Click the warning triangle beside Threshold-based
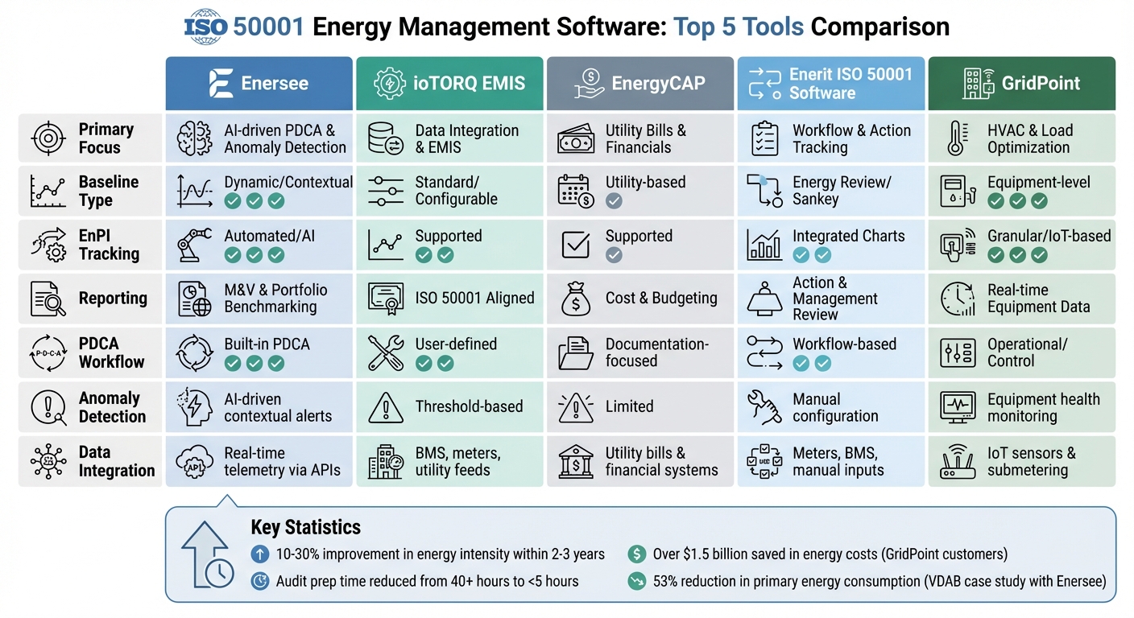Viewport: 1134px width, 618px height. (x=385, y=408)
